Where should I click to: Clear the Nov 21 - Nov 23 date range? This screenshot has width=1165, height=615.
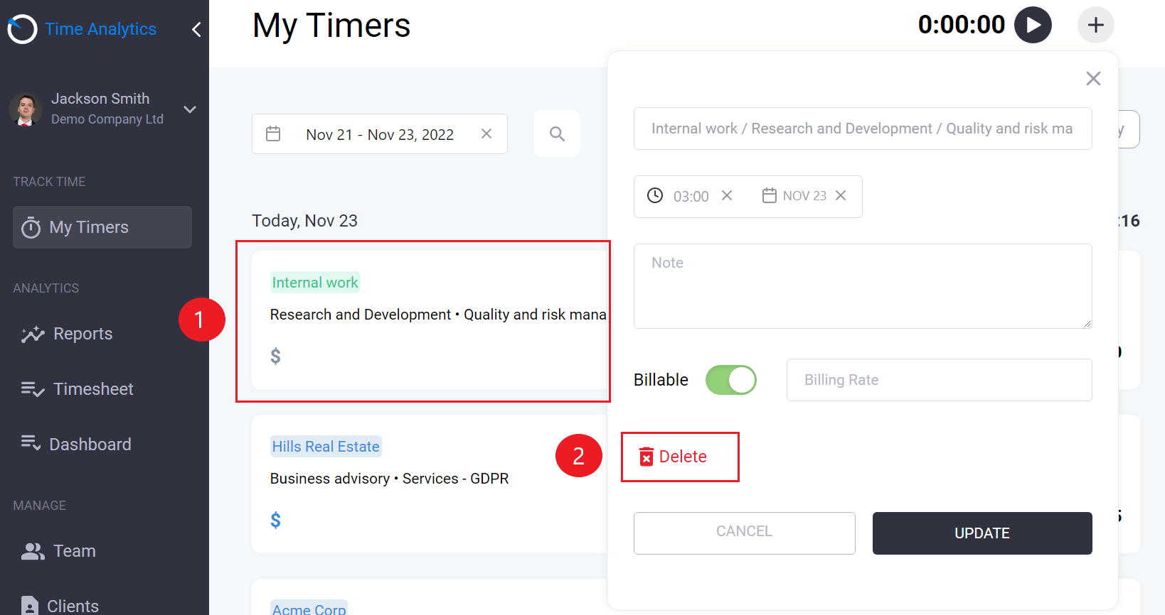[x=486, y=134]
